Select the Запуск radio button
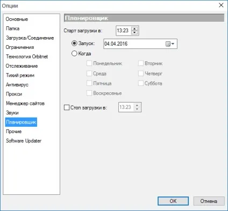 point(74,43)
